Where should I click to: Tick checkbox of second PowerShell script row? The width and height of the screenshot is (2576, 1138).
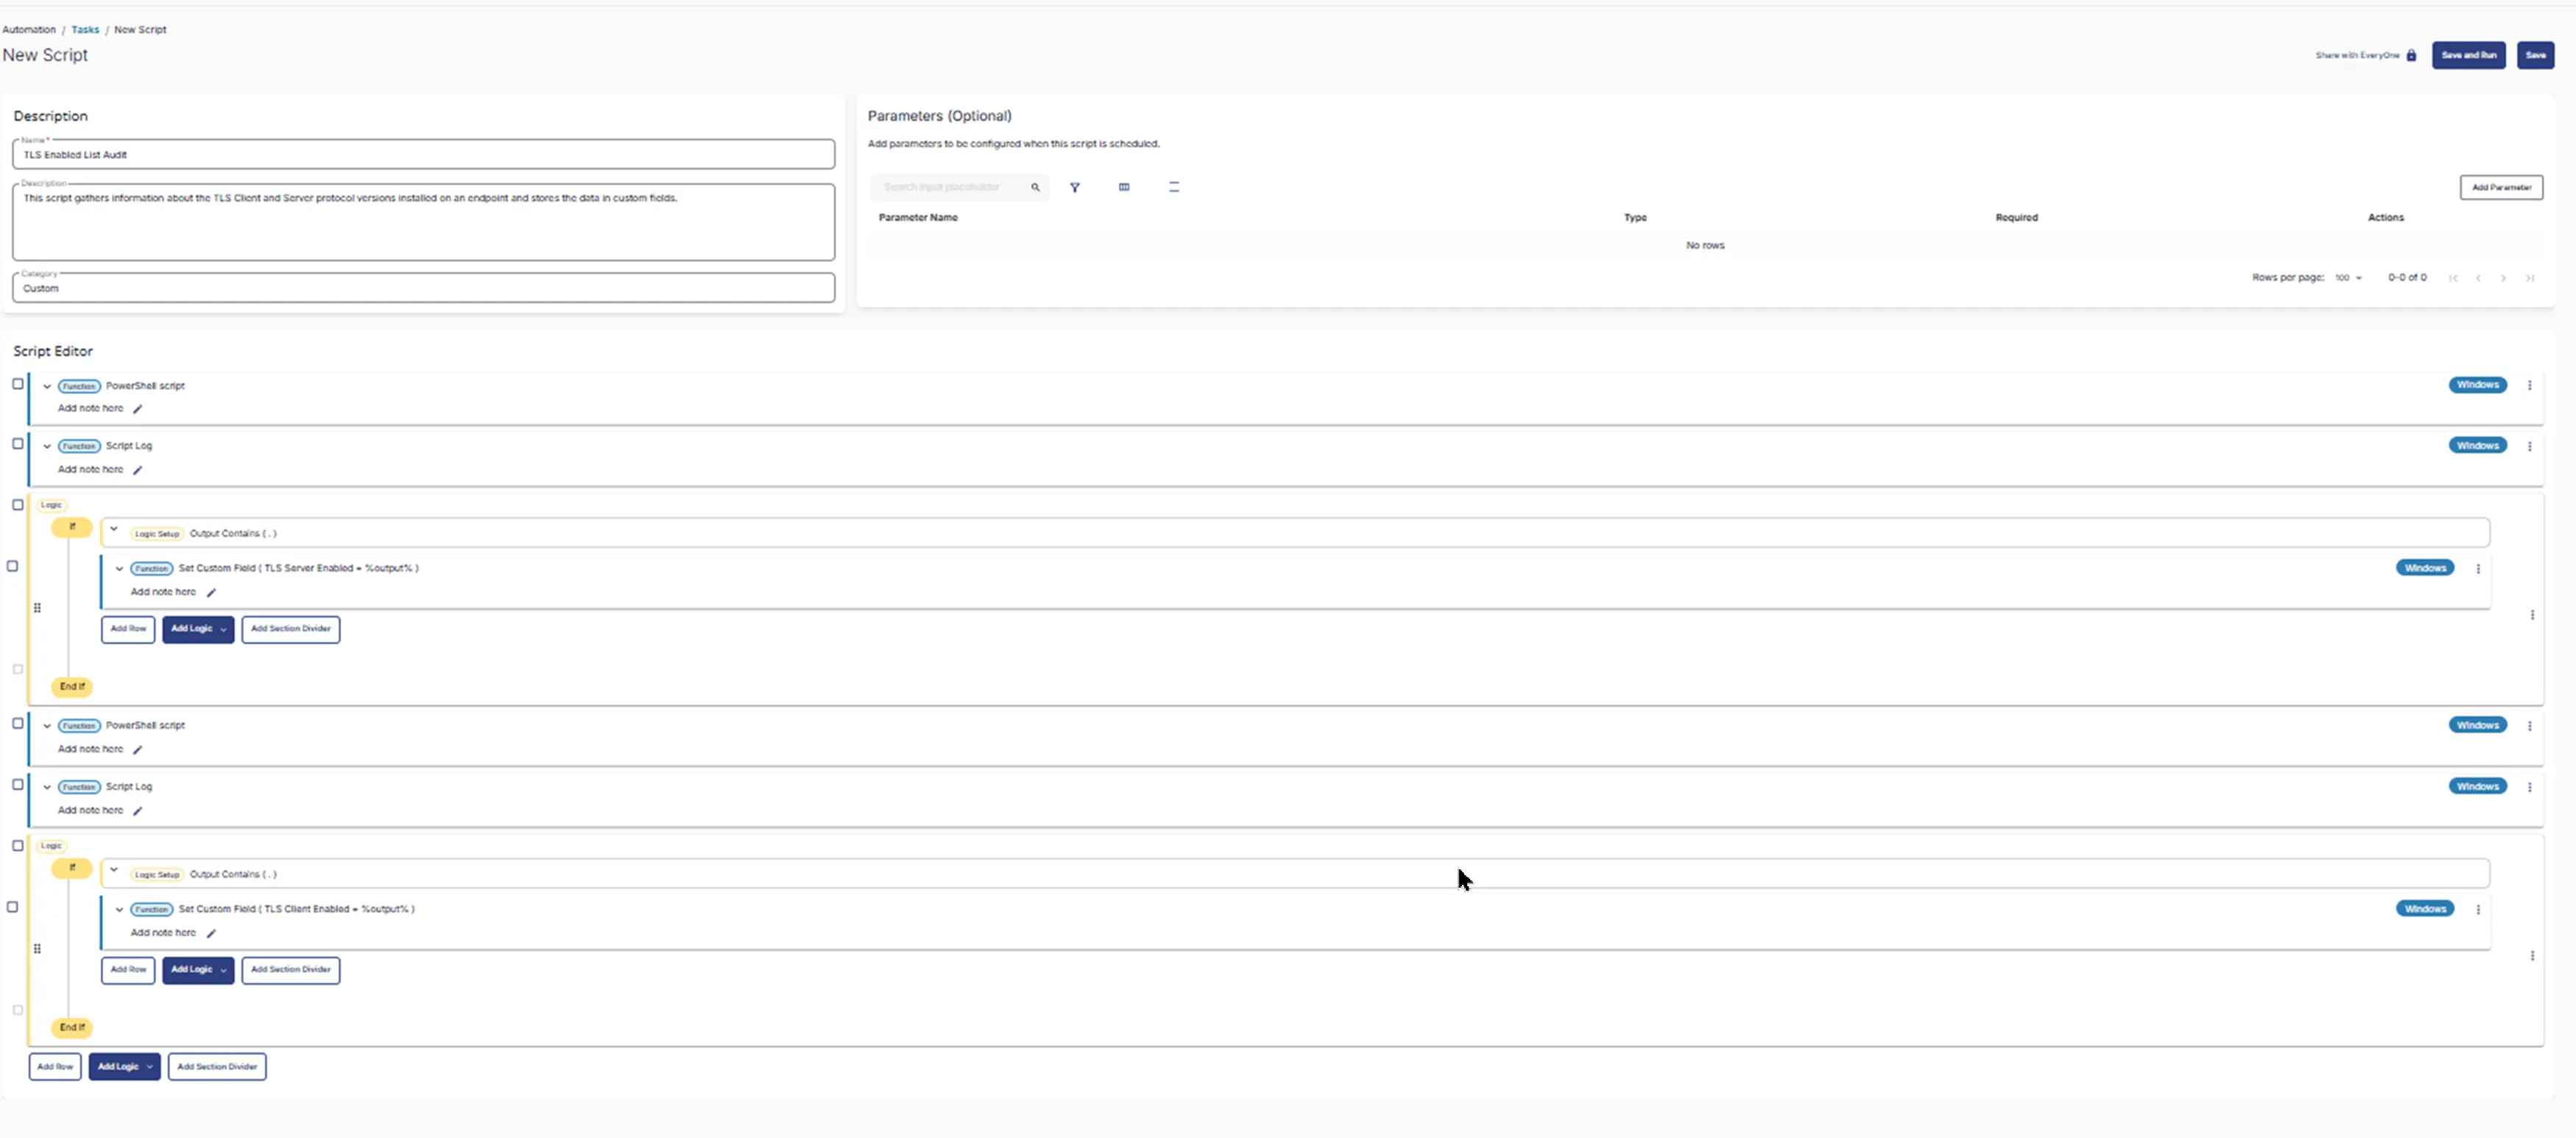coord(18,724)
